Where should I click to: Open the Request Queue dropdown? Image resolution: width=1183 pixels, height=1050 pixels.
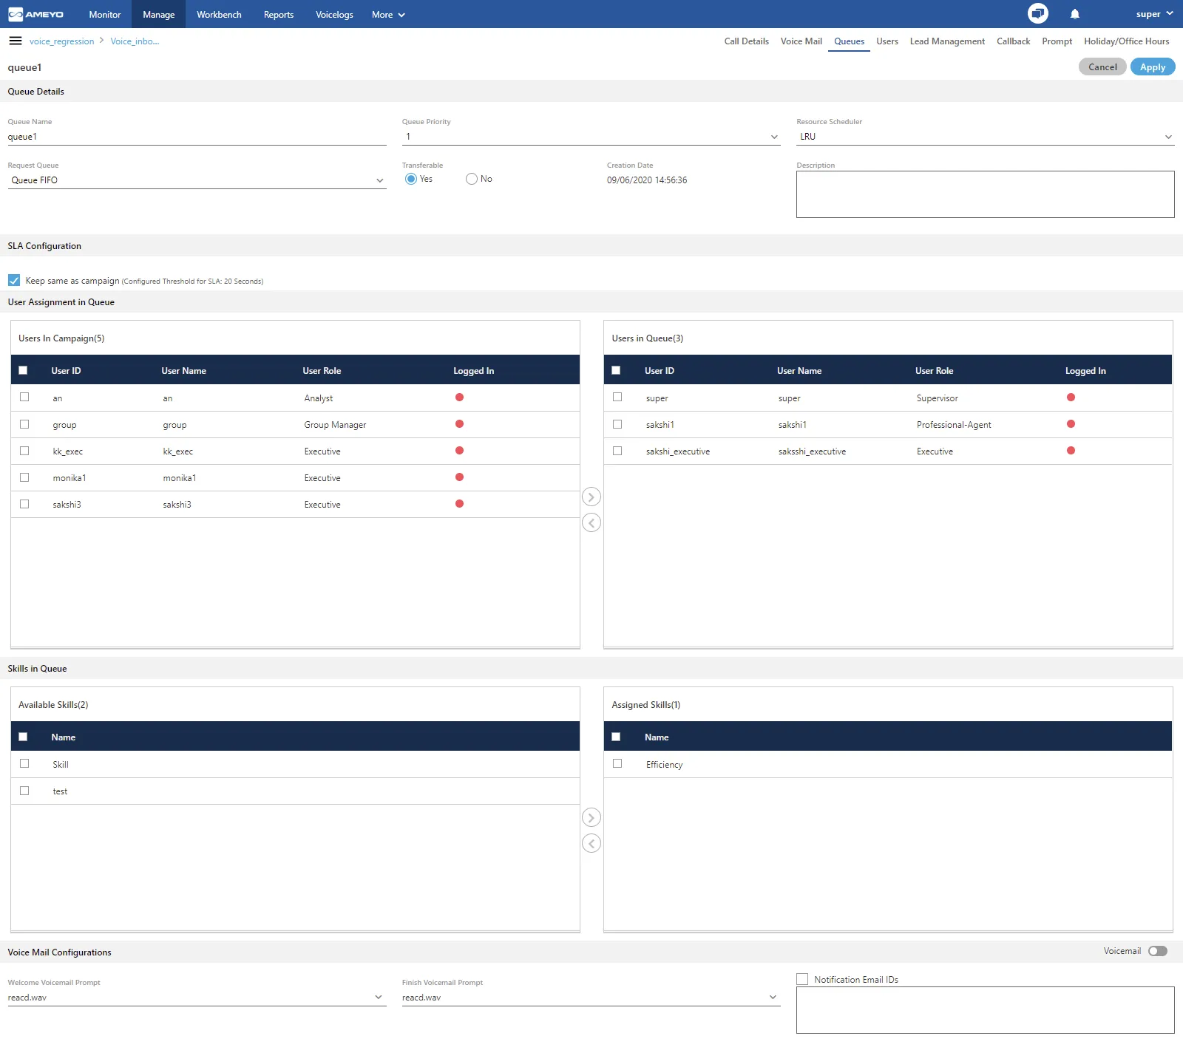pos(197,180)
